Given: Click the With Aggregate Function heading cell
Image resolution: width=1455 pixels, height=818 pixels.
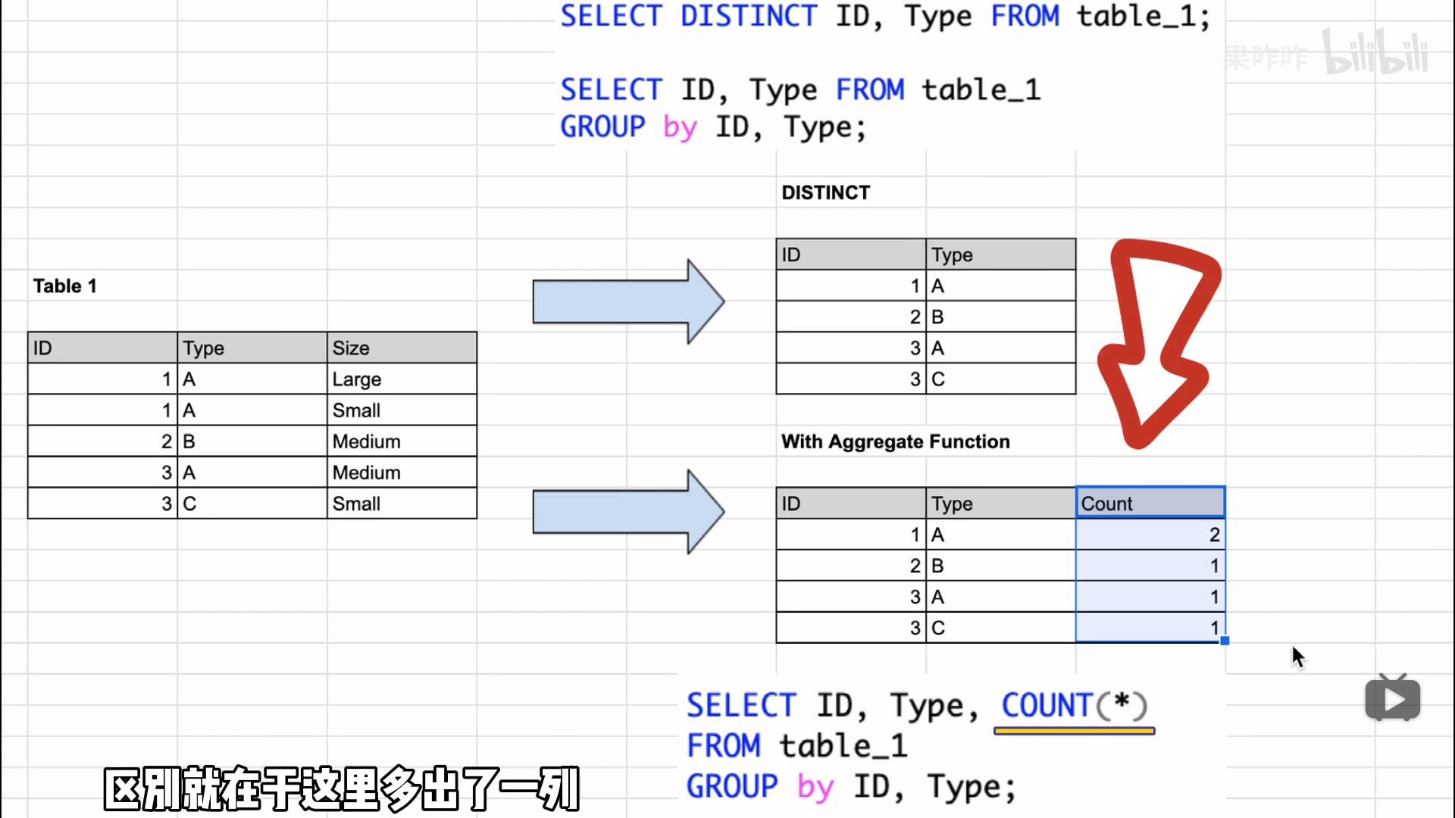Looking at the screenshot, I should [x=895, y=441].
